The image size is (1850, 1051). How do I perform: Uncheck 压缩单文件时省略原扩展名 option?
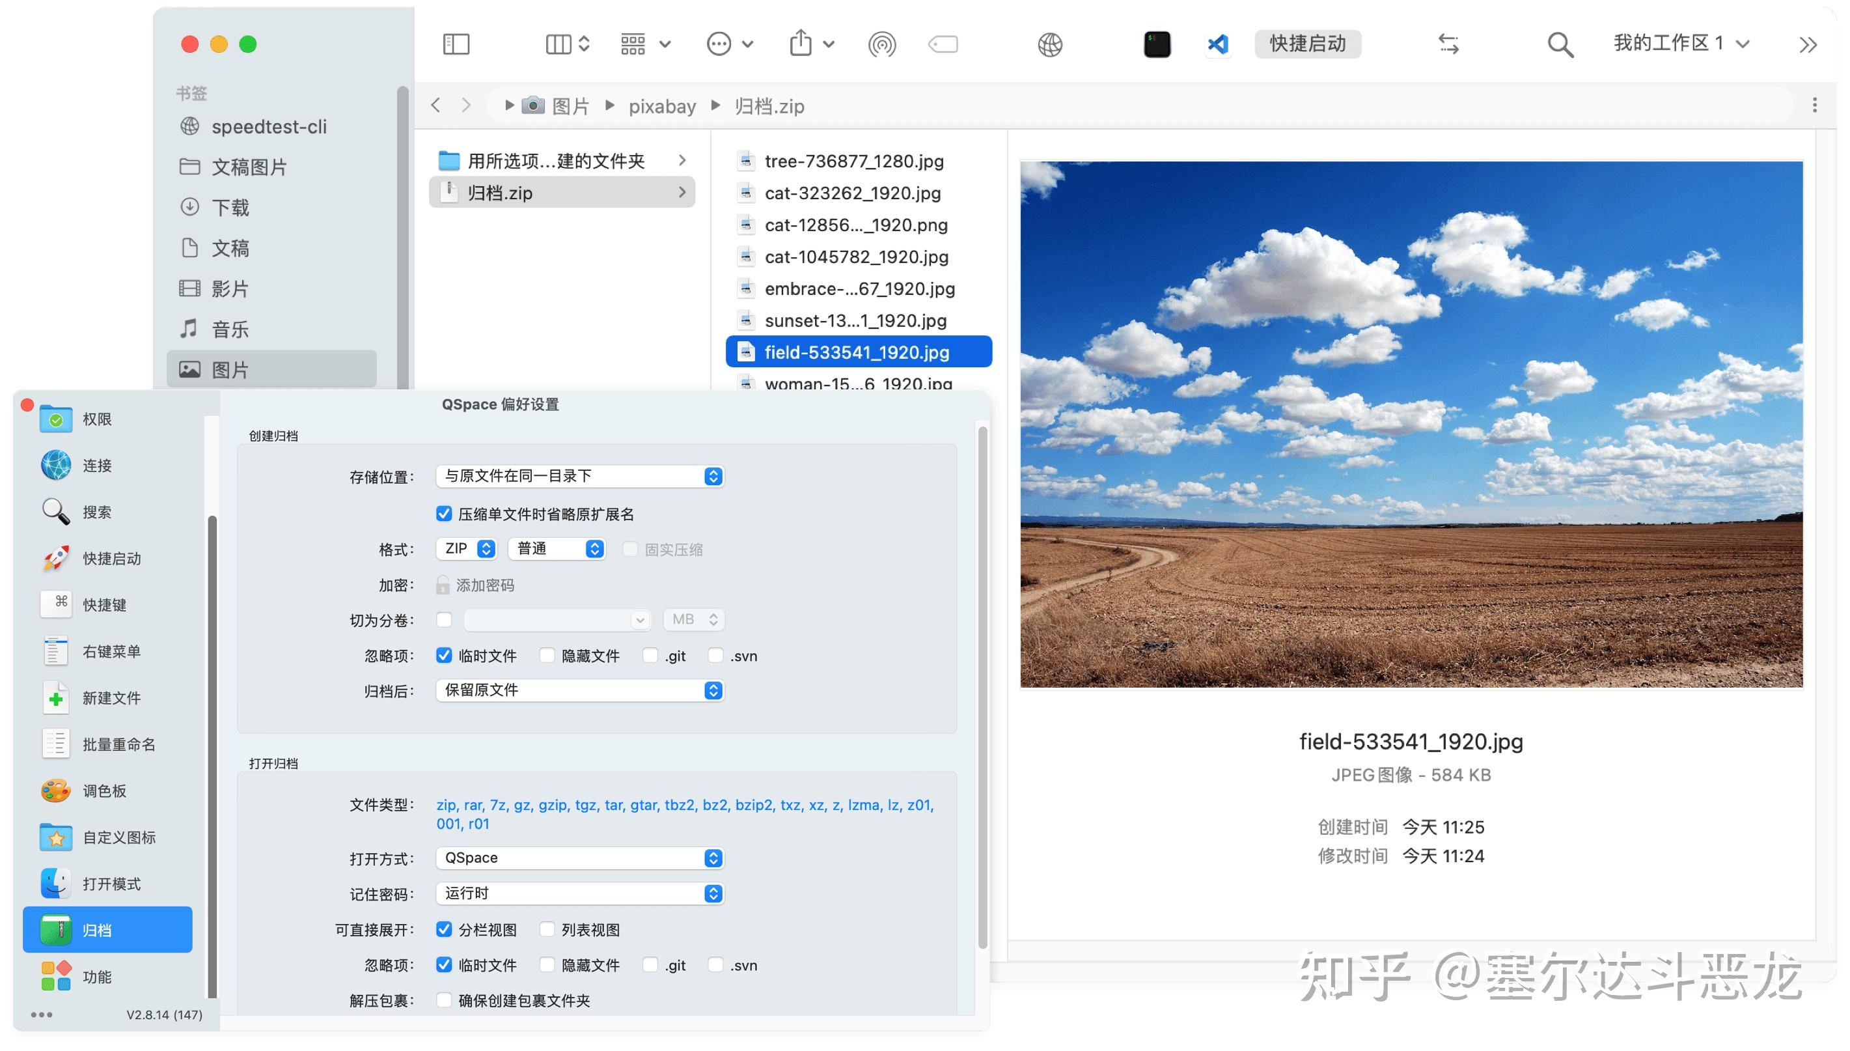click(x=444, y=514)
